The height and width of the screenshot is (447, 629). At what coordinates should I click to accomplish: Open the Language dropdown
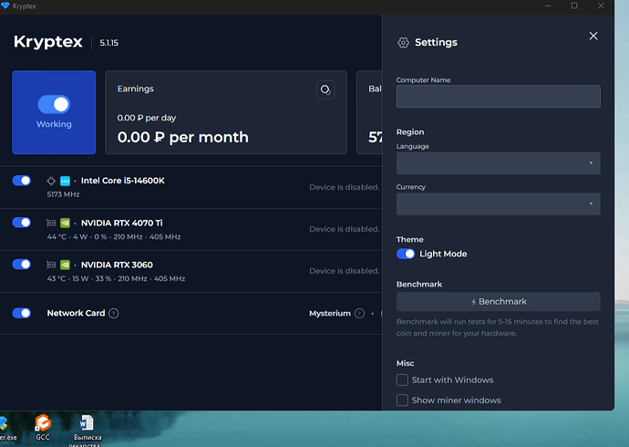click(x=498, y=163)
